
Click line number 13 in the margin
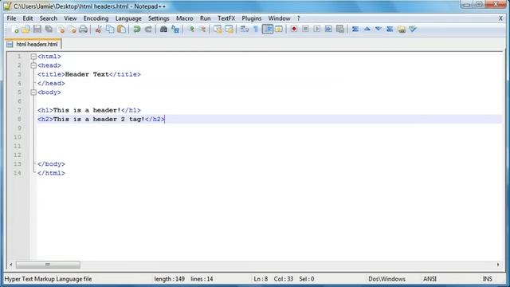[18, 164]
